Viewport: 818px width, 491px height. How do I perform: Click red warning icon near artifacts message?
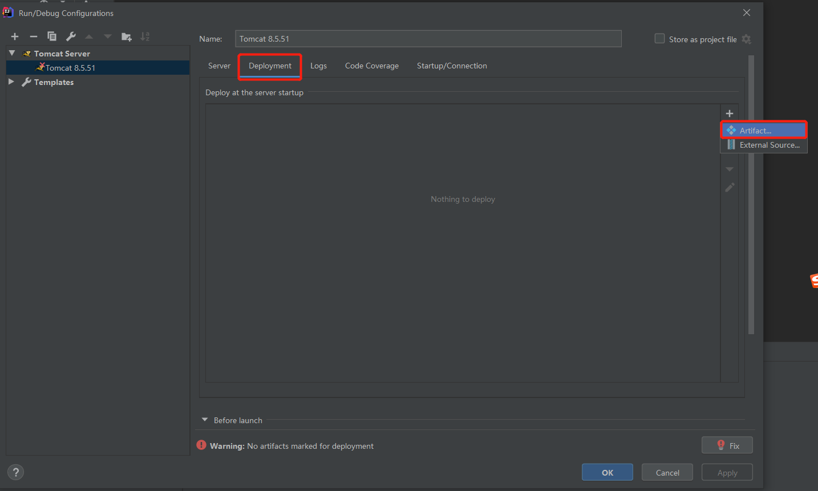click(201, 445)
